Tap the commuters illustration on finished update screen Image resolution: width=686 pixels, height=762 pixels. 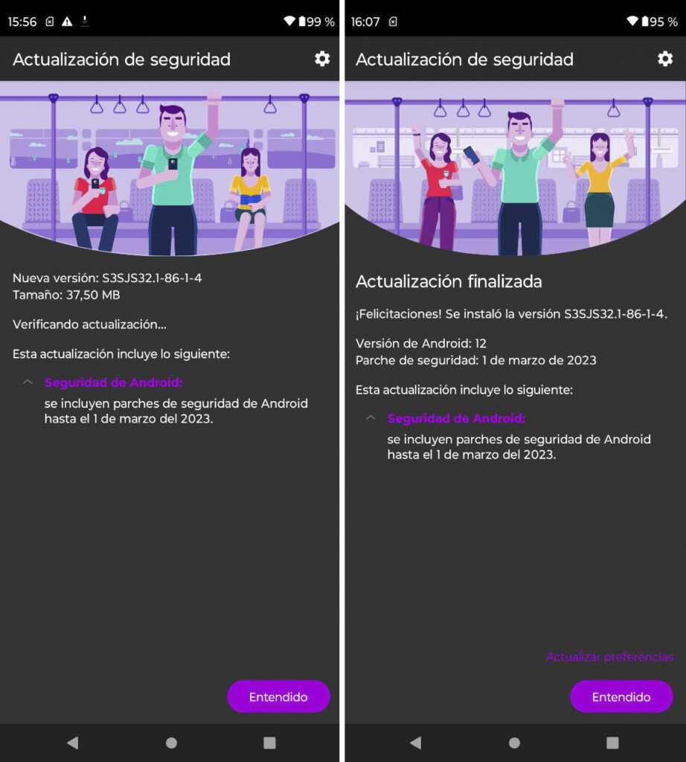[x=515, y=168]
